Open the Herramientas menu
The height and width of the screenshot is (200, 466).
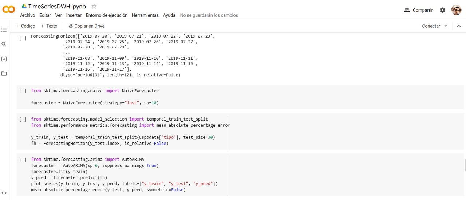[145, 15]
